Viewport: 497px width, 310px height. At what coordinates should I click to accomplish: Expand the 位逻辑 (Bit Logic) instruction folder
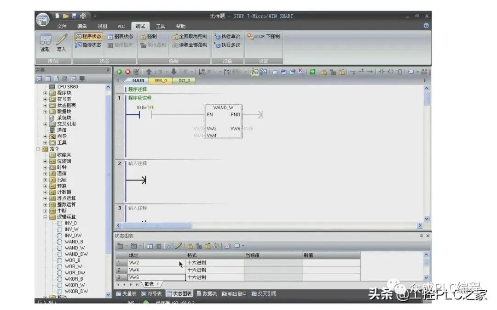(x=45, y=161)
